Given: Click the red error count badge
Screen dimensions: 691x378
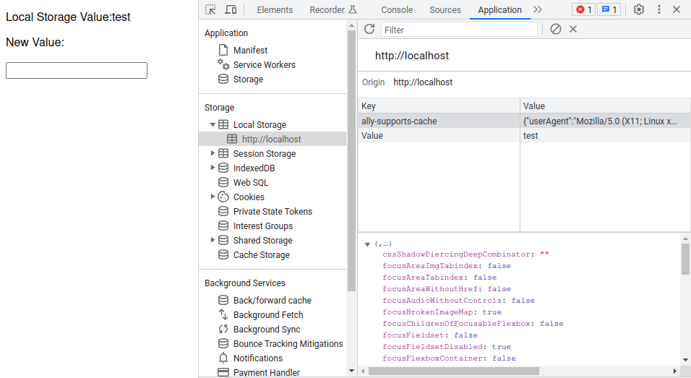Looking at the screenshot, I should 583,9.
